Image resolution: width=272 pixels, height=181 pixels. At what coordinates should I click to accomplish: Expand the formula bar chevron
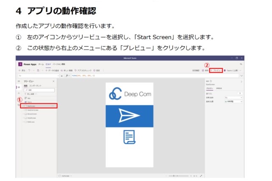241,75
